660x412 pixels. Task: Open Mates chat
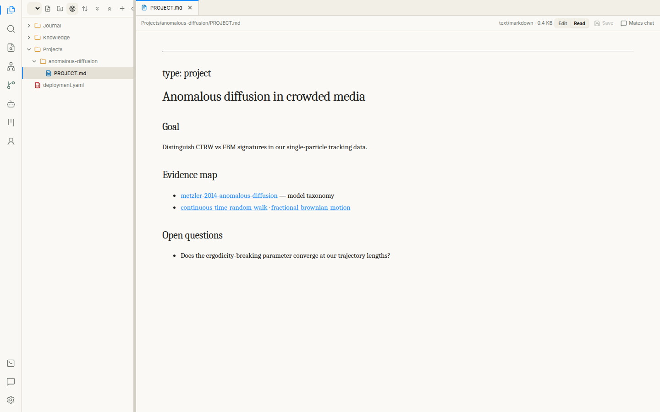pyautogui.click(x=637, y=23)
